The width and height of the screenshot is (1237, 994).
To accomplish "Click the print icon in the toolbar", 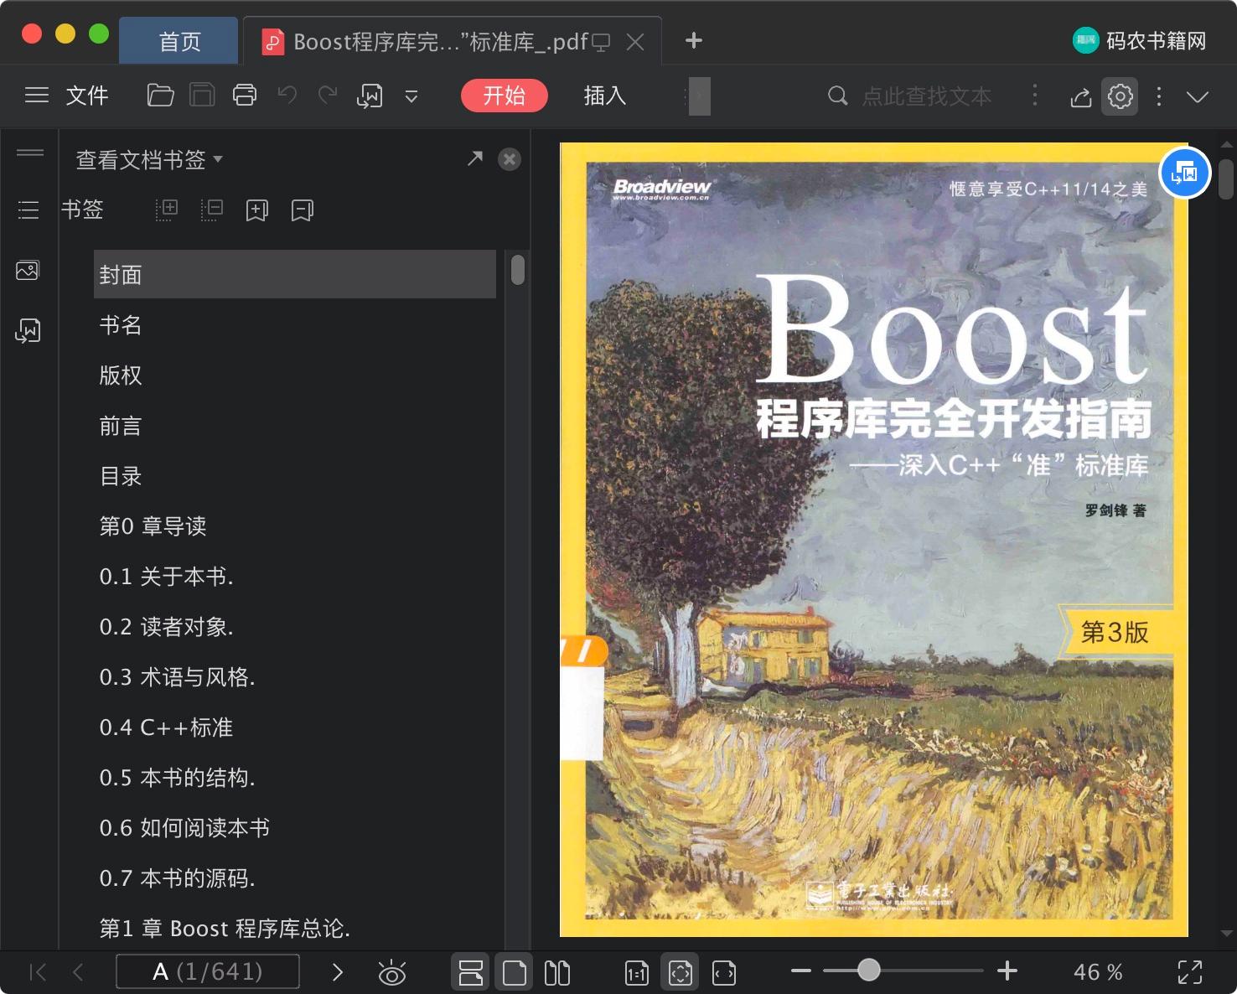I will 245,96.
